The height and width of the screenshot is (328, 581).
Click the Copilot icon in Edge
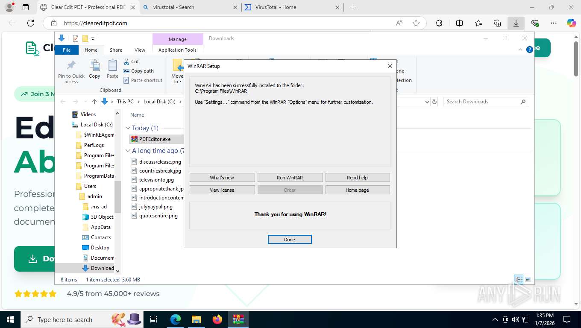click(x=572, y=23)
